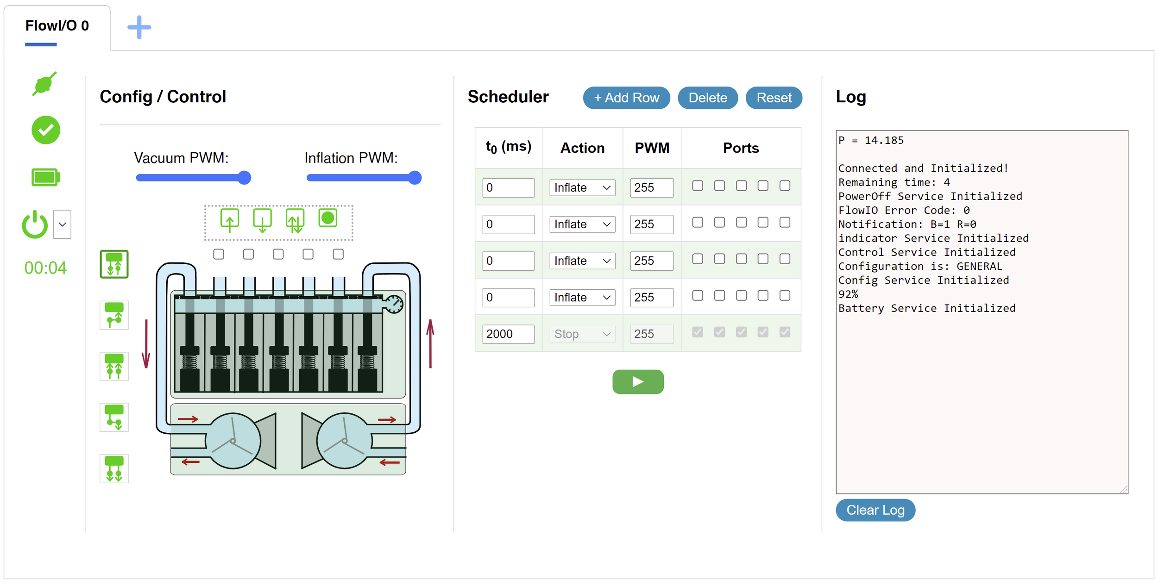
Task: Open a new device tab with the plus button
Action: pyautogui.click(x=138, y=27)
